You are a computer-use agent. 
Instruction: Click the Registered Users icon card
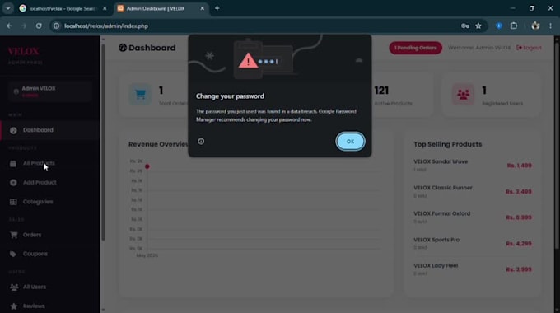pyautogui.click(x=463, y=95)
